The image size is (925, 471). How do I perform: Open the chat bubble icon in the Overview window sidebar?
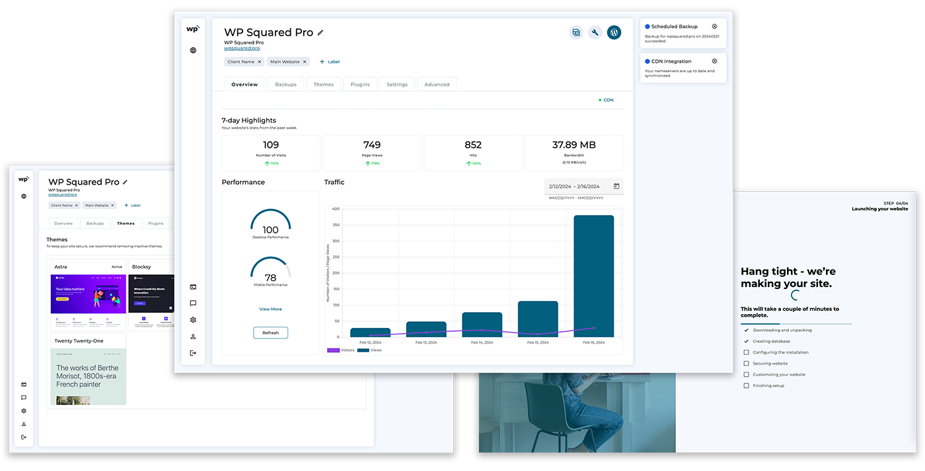193,303
